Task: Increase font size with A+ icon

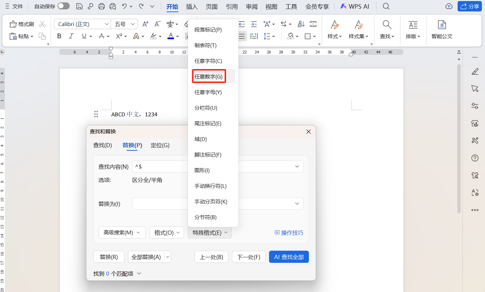Action: click(145, 24)
